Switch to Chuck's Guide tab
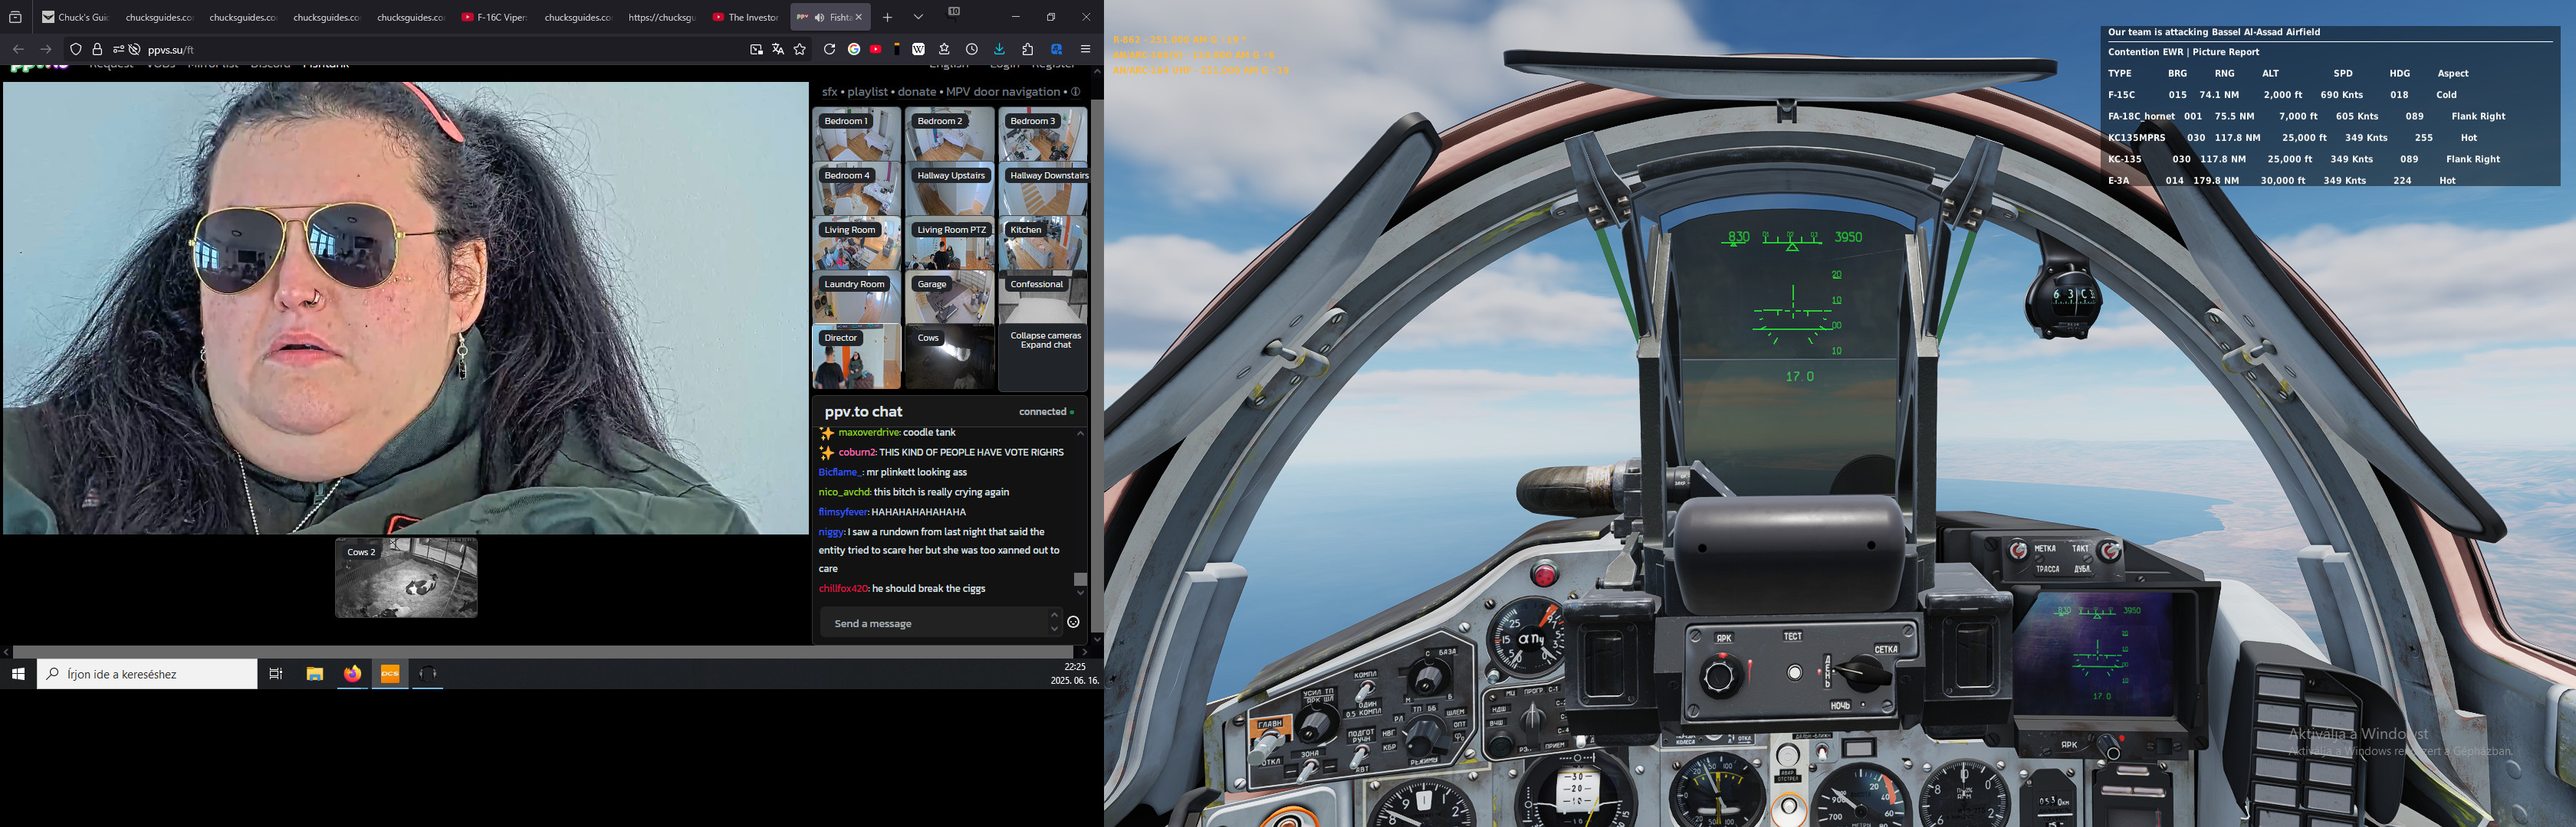Image resolution: width=2576 pixels, height=827 pixels. 76,17
